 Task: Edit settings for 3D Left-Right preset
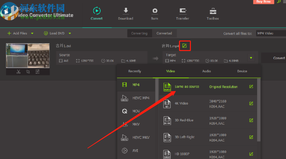(251, 137)
